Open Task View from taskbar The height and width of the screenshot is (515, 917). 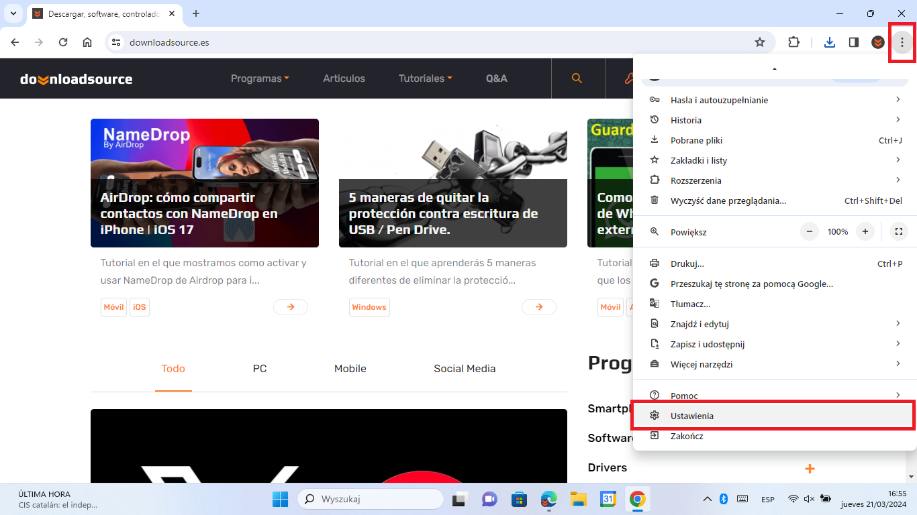460,499
